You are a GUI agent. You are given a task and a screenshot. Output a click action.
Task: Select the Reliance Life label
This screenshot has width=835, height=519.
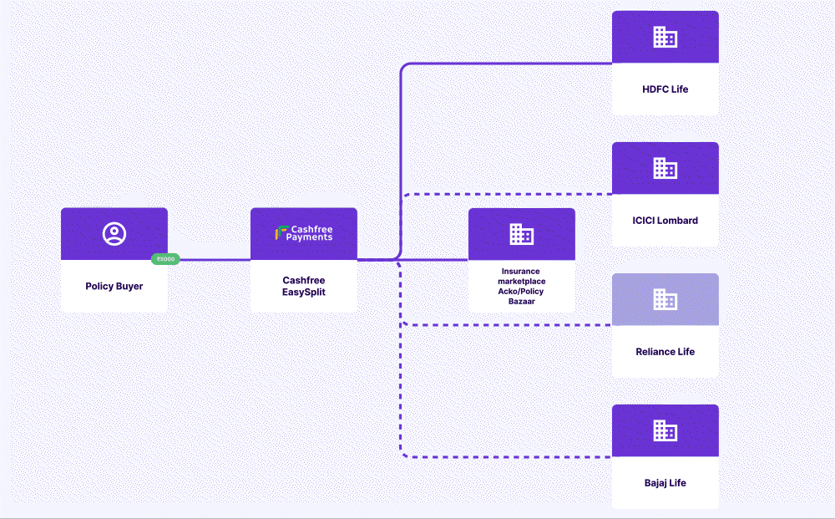tap(665, 352)
